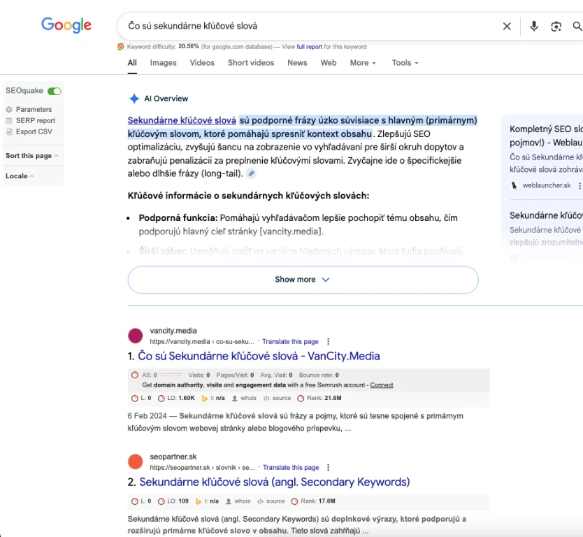The height and width of the screenshot is (537, 583).
Task: Click the AI Overview source link icon
Action: coord(252,173)
